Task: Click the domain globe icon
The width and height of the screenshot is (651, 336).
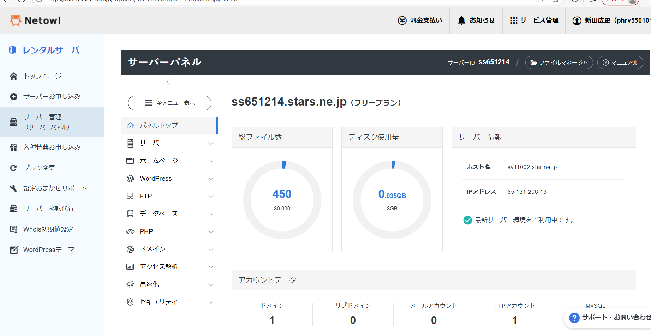Action: click(x=130, y=249)
